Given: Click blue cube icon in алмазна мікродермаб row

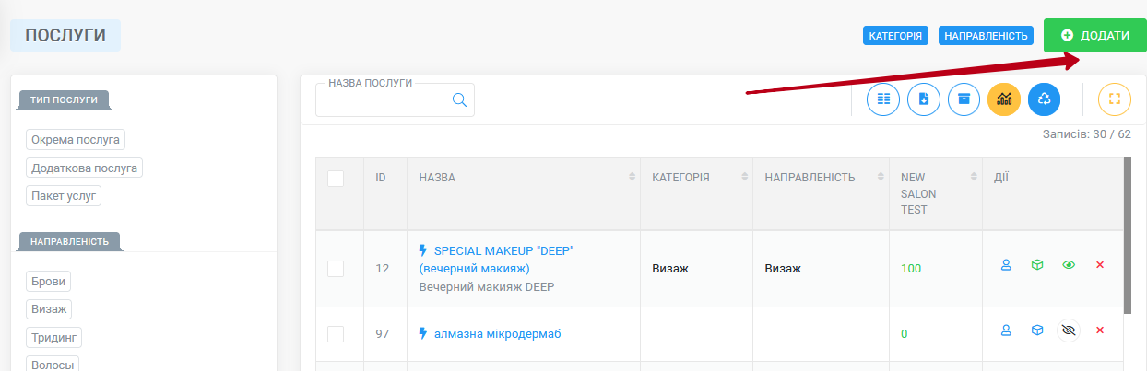Looking at the screenshot, I should click(x=1037, y=330).
